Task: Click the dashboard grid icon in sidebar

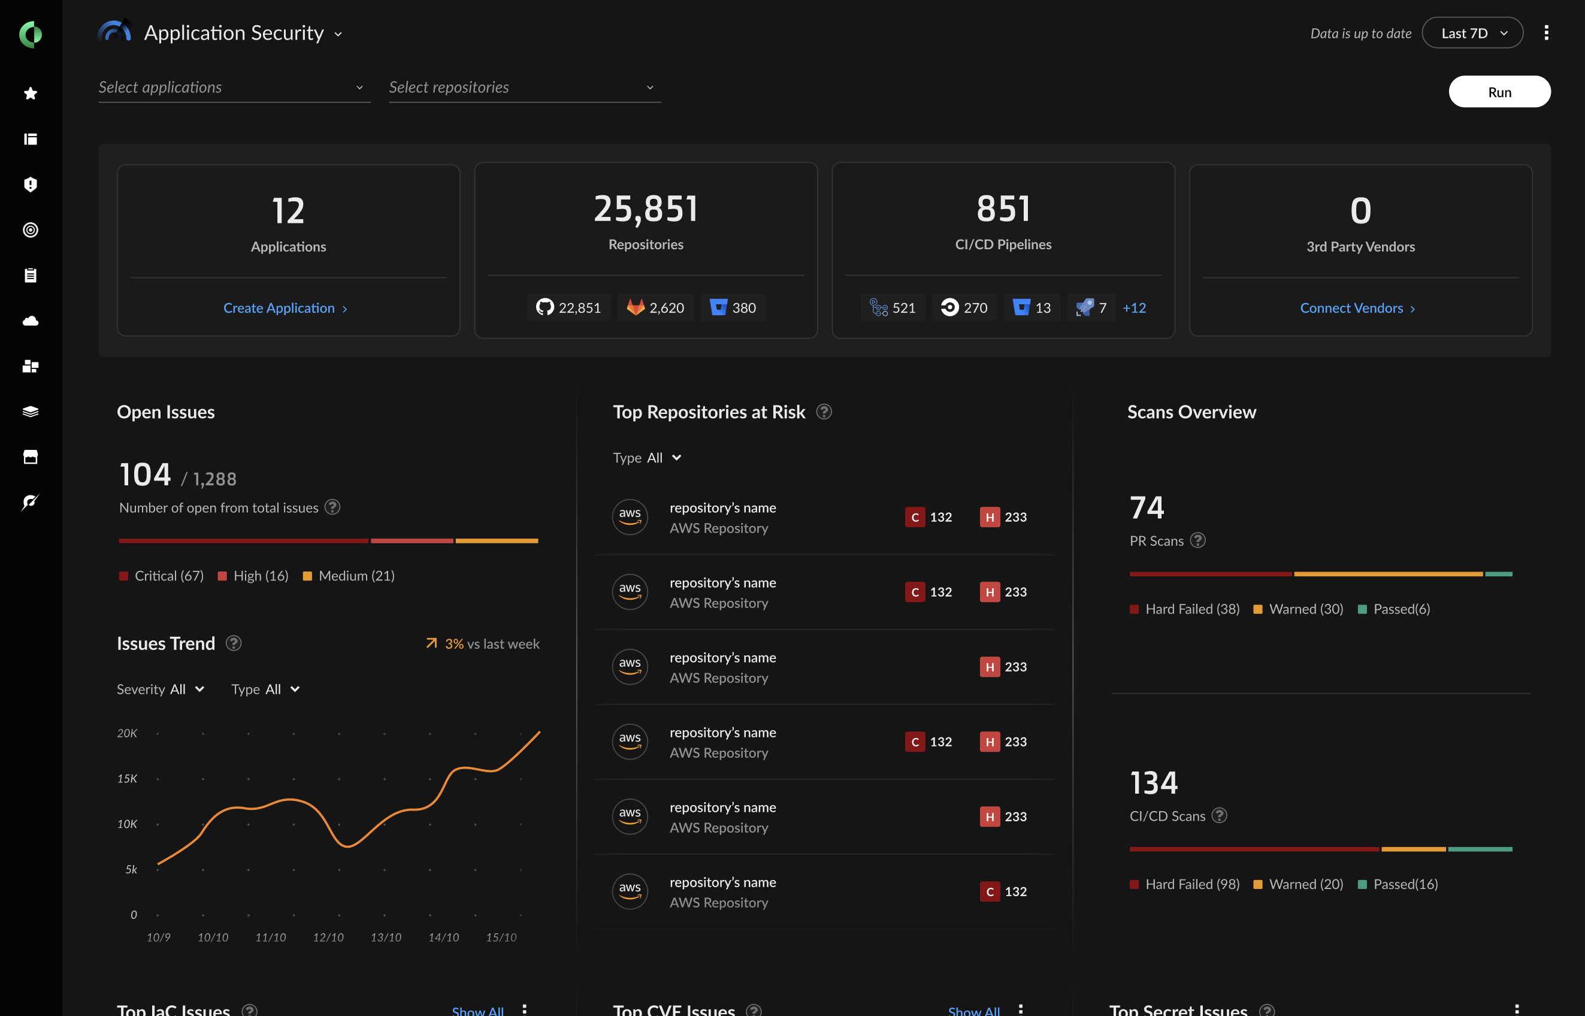Action: (x=31, y=367)
